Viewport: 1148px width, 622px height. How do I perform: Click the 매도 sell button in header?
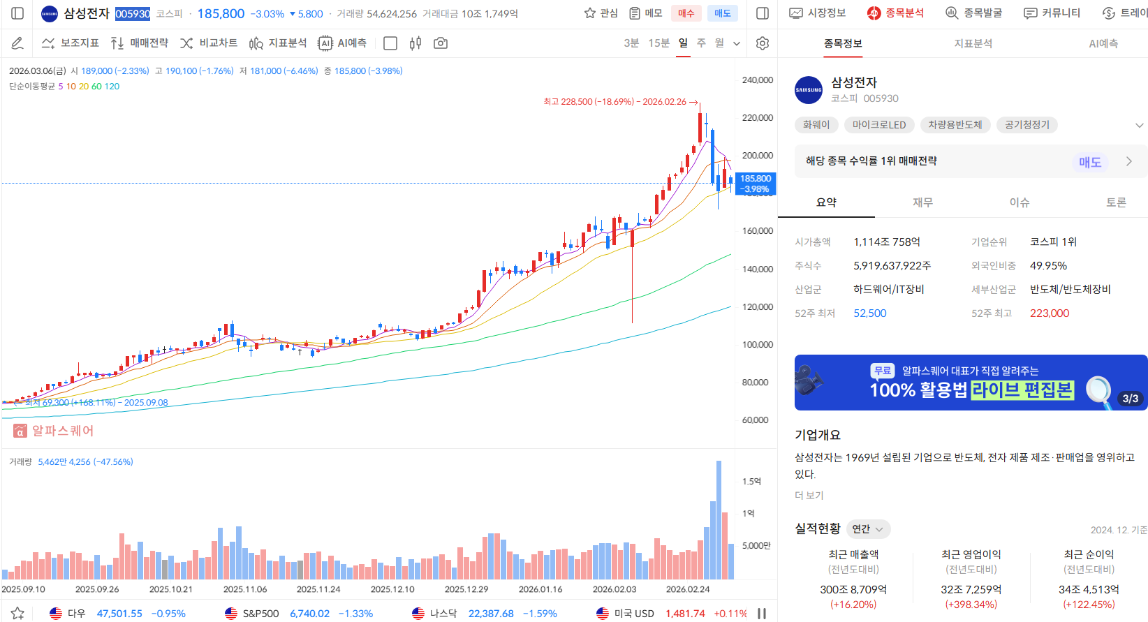click(723, 13)
